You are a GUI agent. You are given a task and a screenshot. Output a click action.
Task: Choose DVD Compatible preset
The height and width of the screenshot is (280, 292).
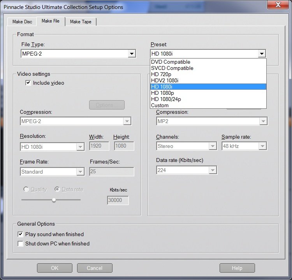pos(208,62)
